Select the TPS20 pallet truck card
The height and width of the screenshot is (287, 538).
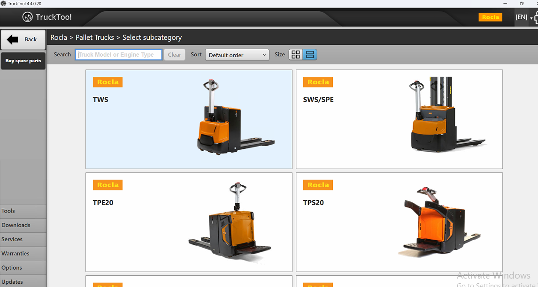[399, 222]
